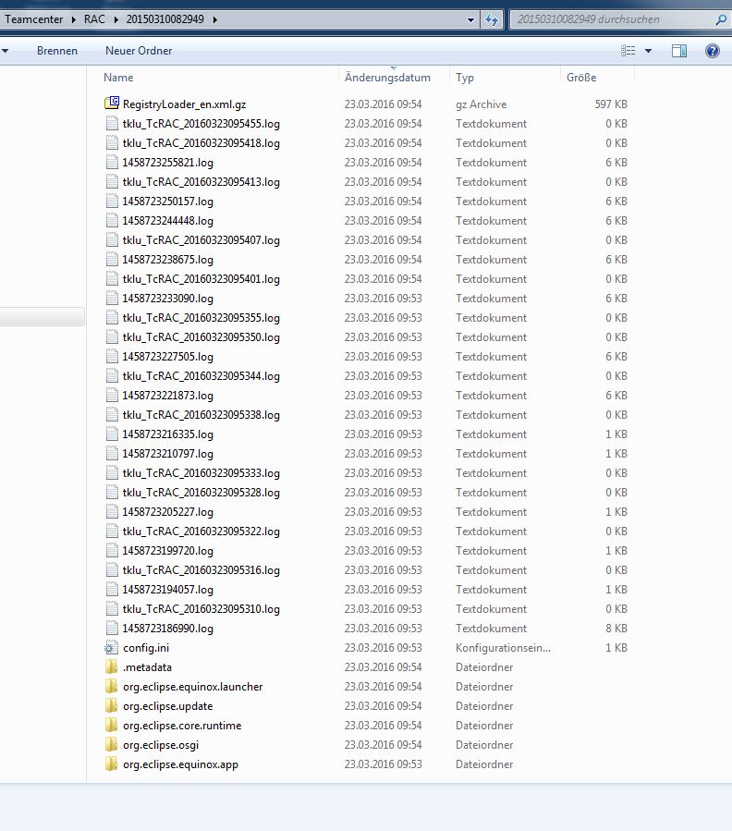Expand the breadcrumb arrow after Teamcenter
The image size is (732, 831).
click(74, 19)
